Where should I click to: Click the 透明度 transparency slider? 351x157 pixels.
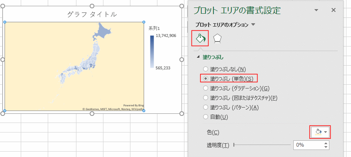(x=262, y=145)
